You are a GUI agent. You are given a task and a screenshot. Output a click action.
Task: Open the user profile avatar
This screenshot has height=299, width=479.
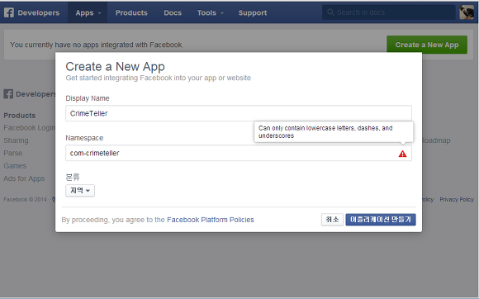point(467,12)
